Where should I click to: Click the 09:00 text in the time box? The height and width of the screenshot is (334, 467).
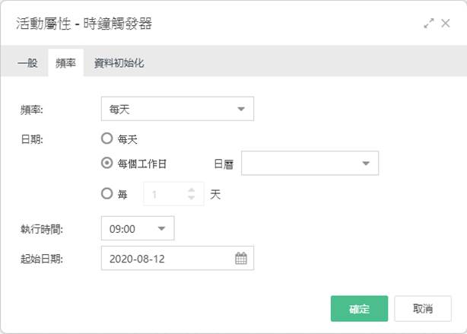pos(122,229)
